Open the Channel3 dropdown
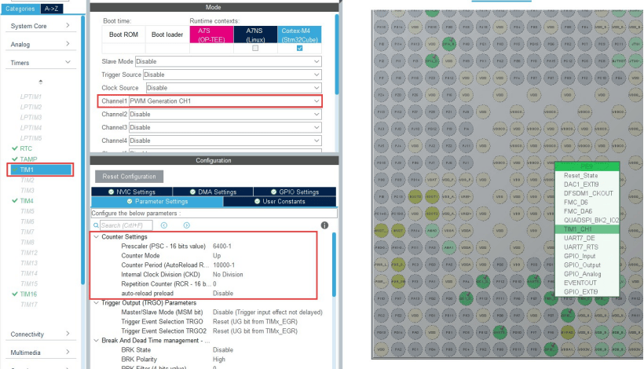This screenshot has width=644, height=369. (x=225, y=127)
